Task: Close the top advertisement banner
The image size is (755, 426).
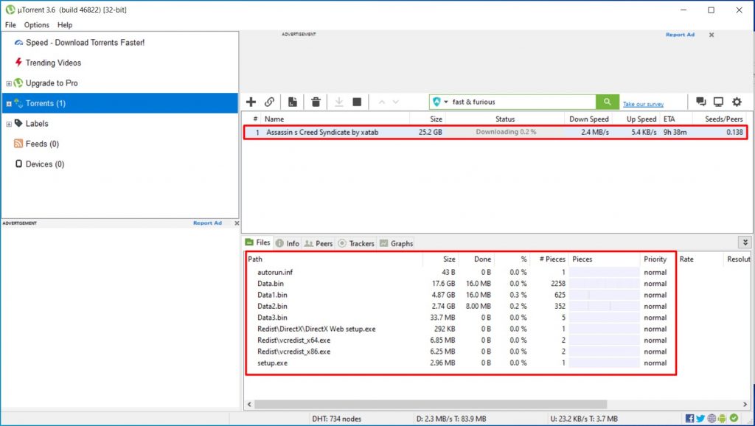Action: coord(711,35)
